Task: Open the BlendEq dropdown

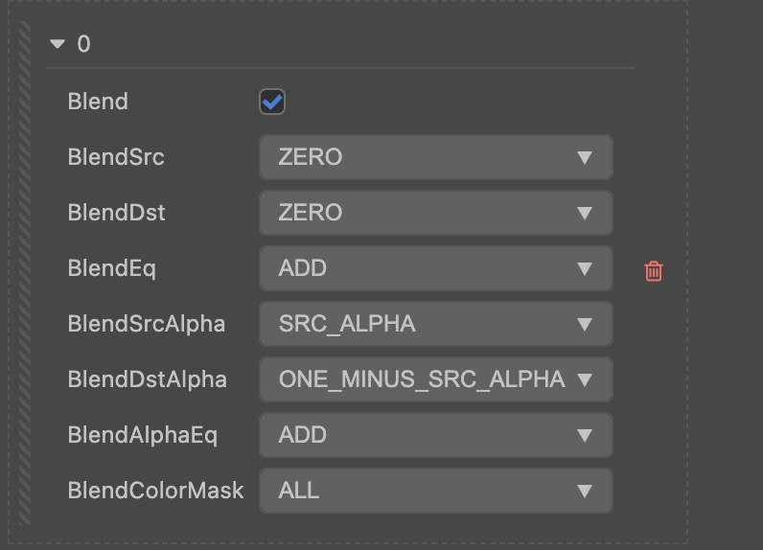Action: (x=435, y=268)
